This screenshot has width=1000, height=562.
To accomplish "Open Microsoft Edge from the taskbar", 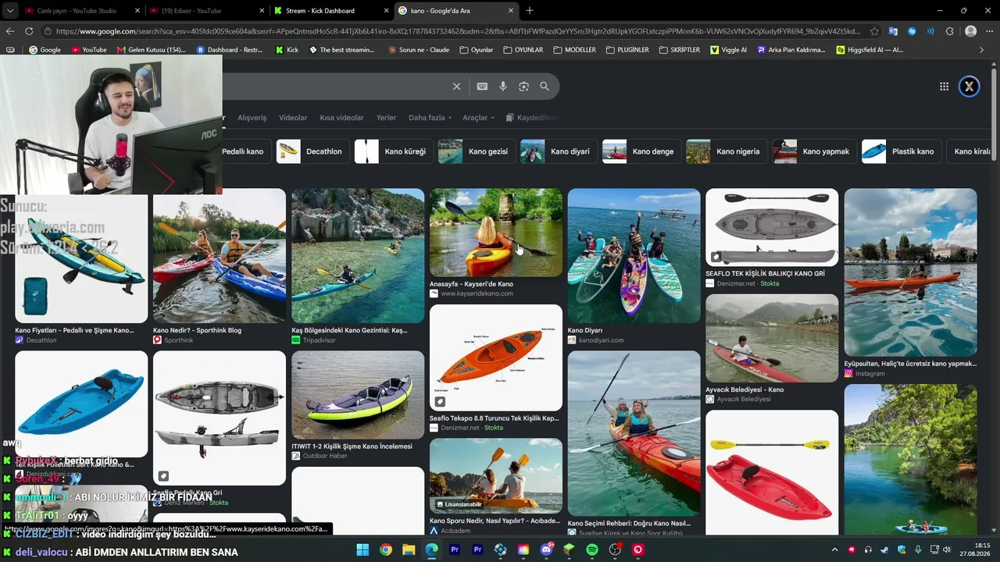I will 431,550.
